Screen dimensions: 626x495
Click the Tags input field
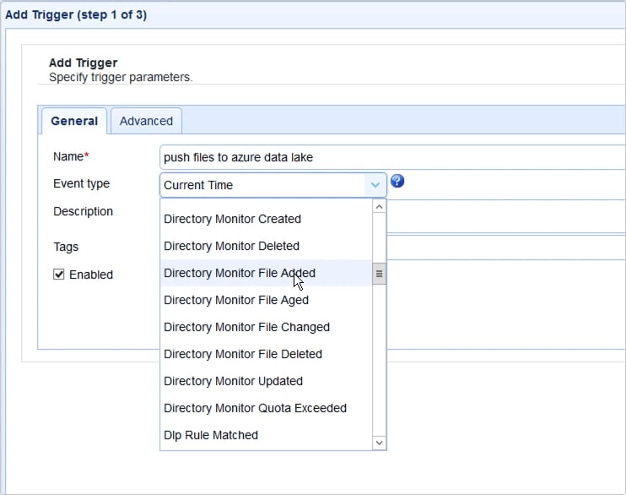point(506,247)
